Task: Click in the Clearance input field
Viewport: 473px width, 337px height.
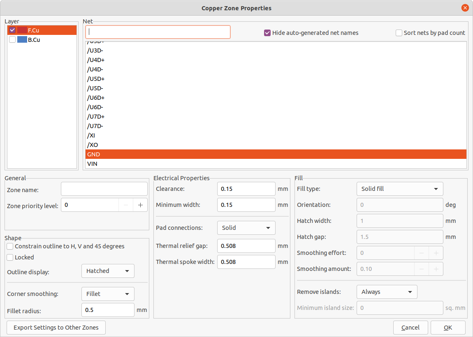Action: click(246, 189)
